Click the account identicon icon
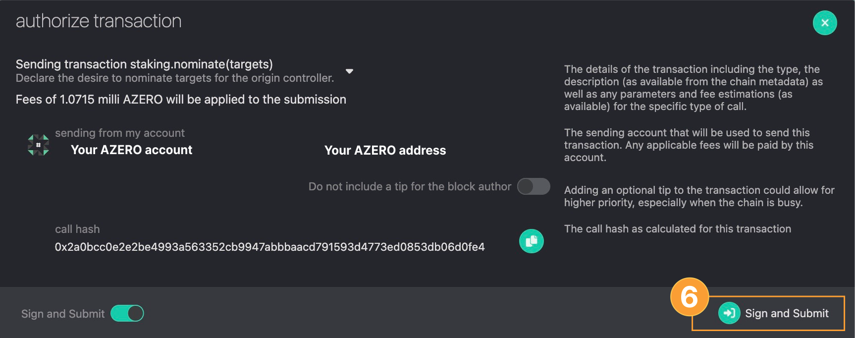 tap(38, 145)
